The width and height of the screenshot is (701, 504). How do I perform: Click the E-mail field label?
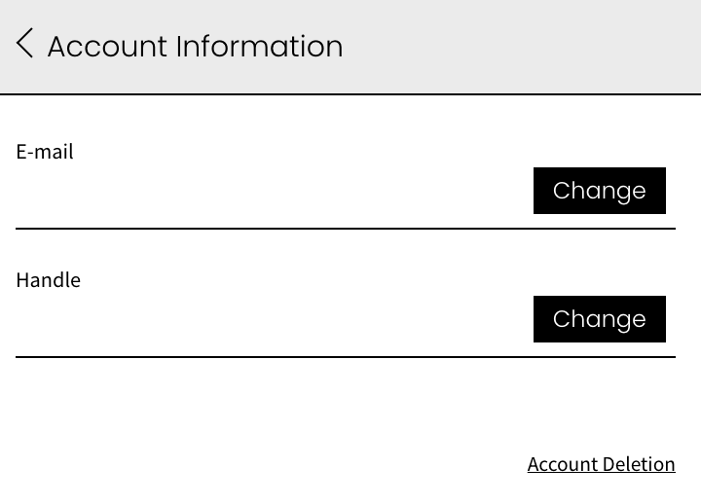click(45, 152)
